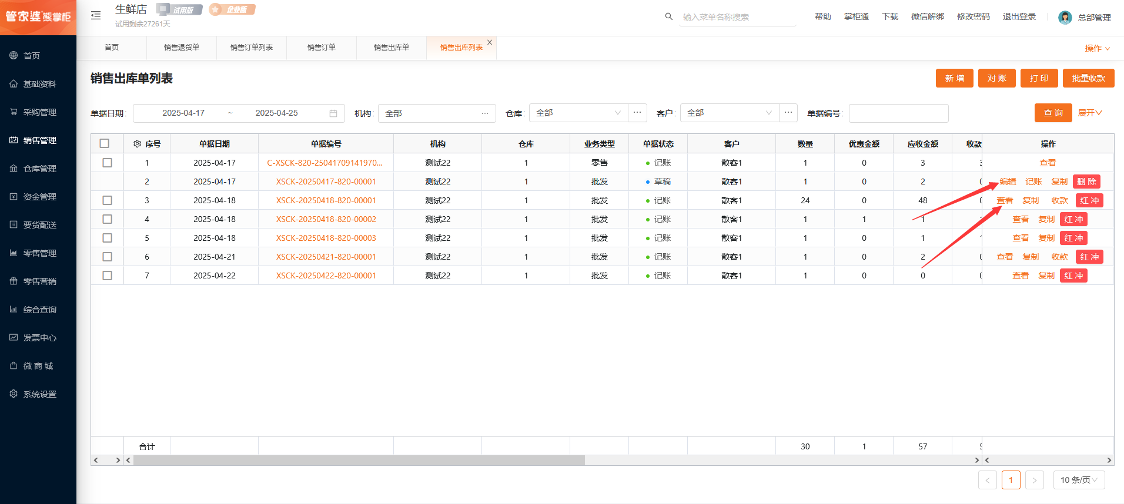Click the horizontal scrollbar of the table
This screenshot has height=504, width=1124.
point(359,461)
